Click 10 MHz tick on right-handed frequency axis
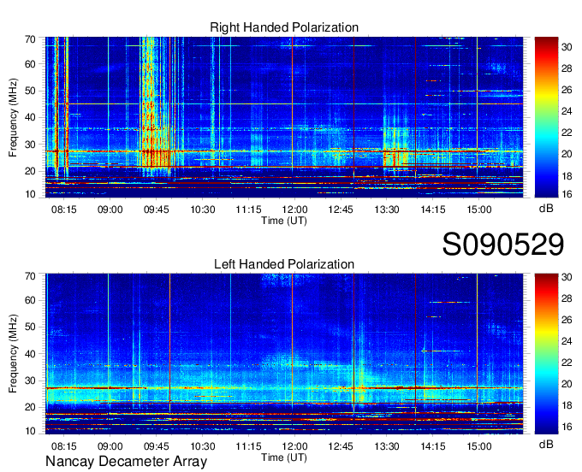The height and width of the screenshot is (472, 582). [x=30, y=194]
